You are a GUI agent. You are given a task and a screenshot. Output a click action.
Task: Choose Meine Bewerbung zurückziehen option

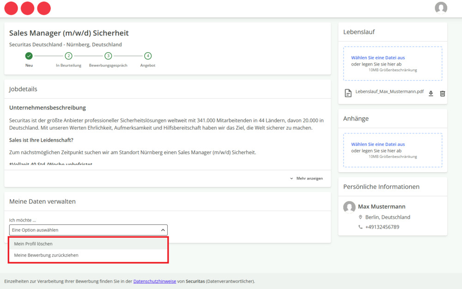point(46,255)
